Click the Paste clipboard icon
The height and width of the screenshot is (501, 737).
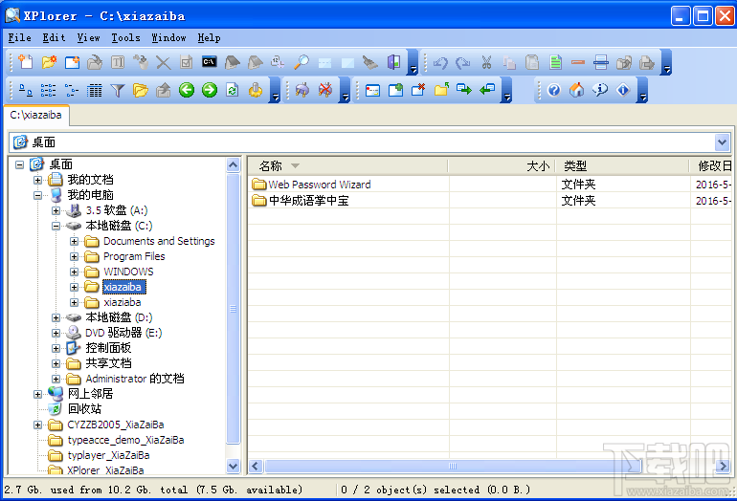point(532,62)
